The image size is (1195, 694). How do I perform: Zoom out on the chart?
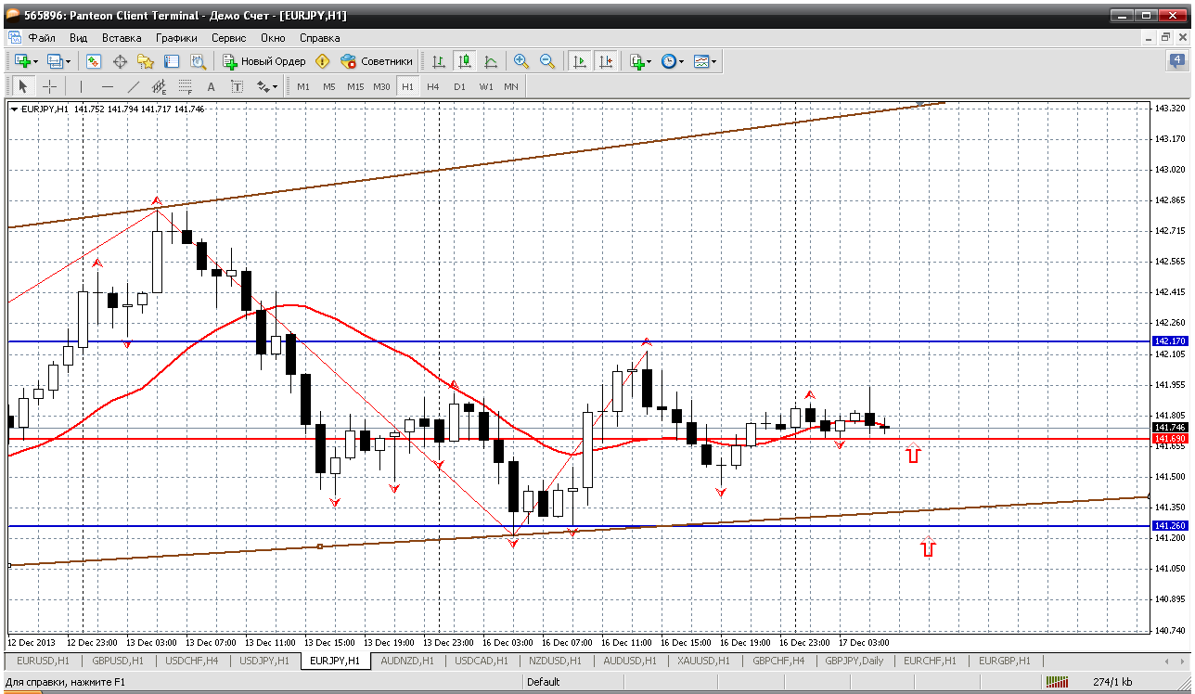[x=547, y=61]
